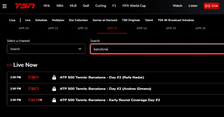This screenshot has height=117, width=224.
Task: Open the Talent page
Action: (x=149, y=20)
